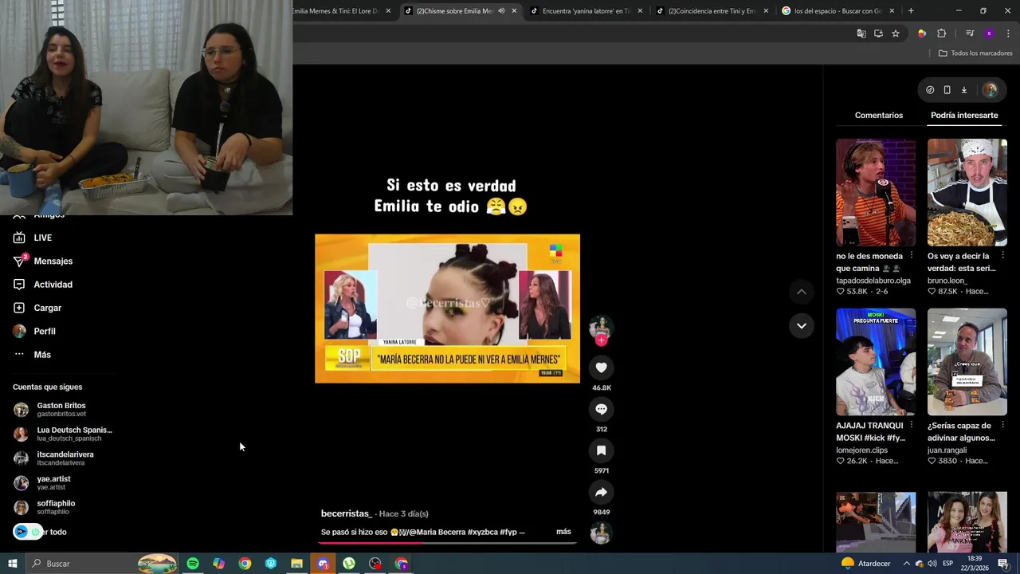Image resolution: width=1020 pixels, height=574 pixels.
Task: Click the becerristas_ username under the video
Action: [x=346, y=513]
